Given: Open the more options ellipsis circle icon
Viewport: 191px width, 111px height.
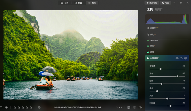Looking at the screenshot, I should [x=39, y=107].
